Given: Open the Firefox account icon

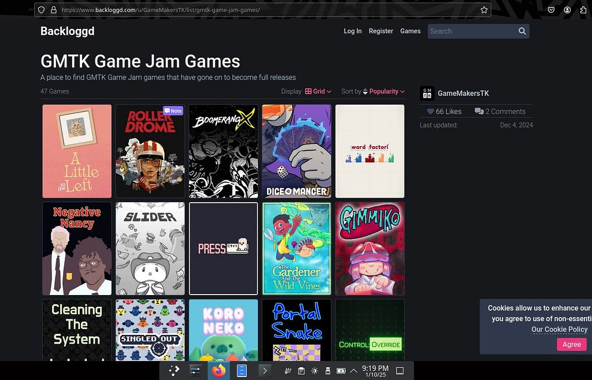Looking at the screenshot, I should 567,9.
